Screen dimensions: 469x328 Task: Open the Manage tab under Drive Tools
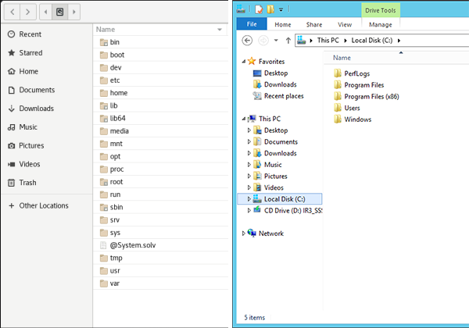click(380, 25)
